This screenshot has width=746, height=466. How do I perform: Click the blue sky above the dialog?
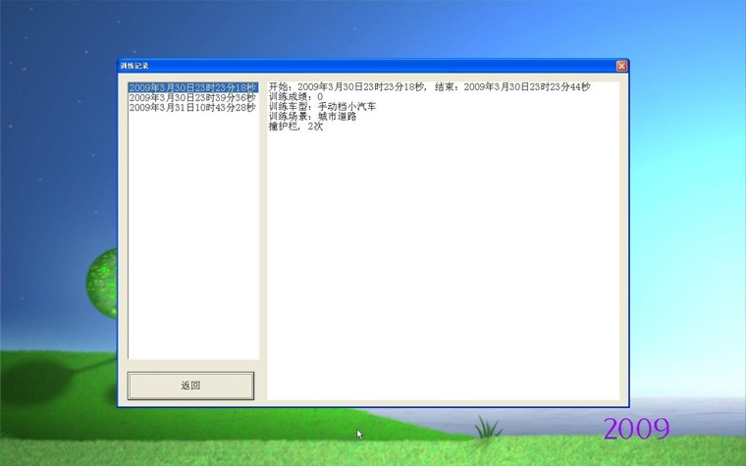[x=373, y=29]
